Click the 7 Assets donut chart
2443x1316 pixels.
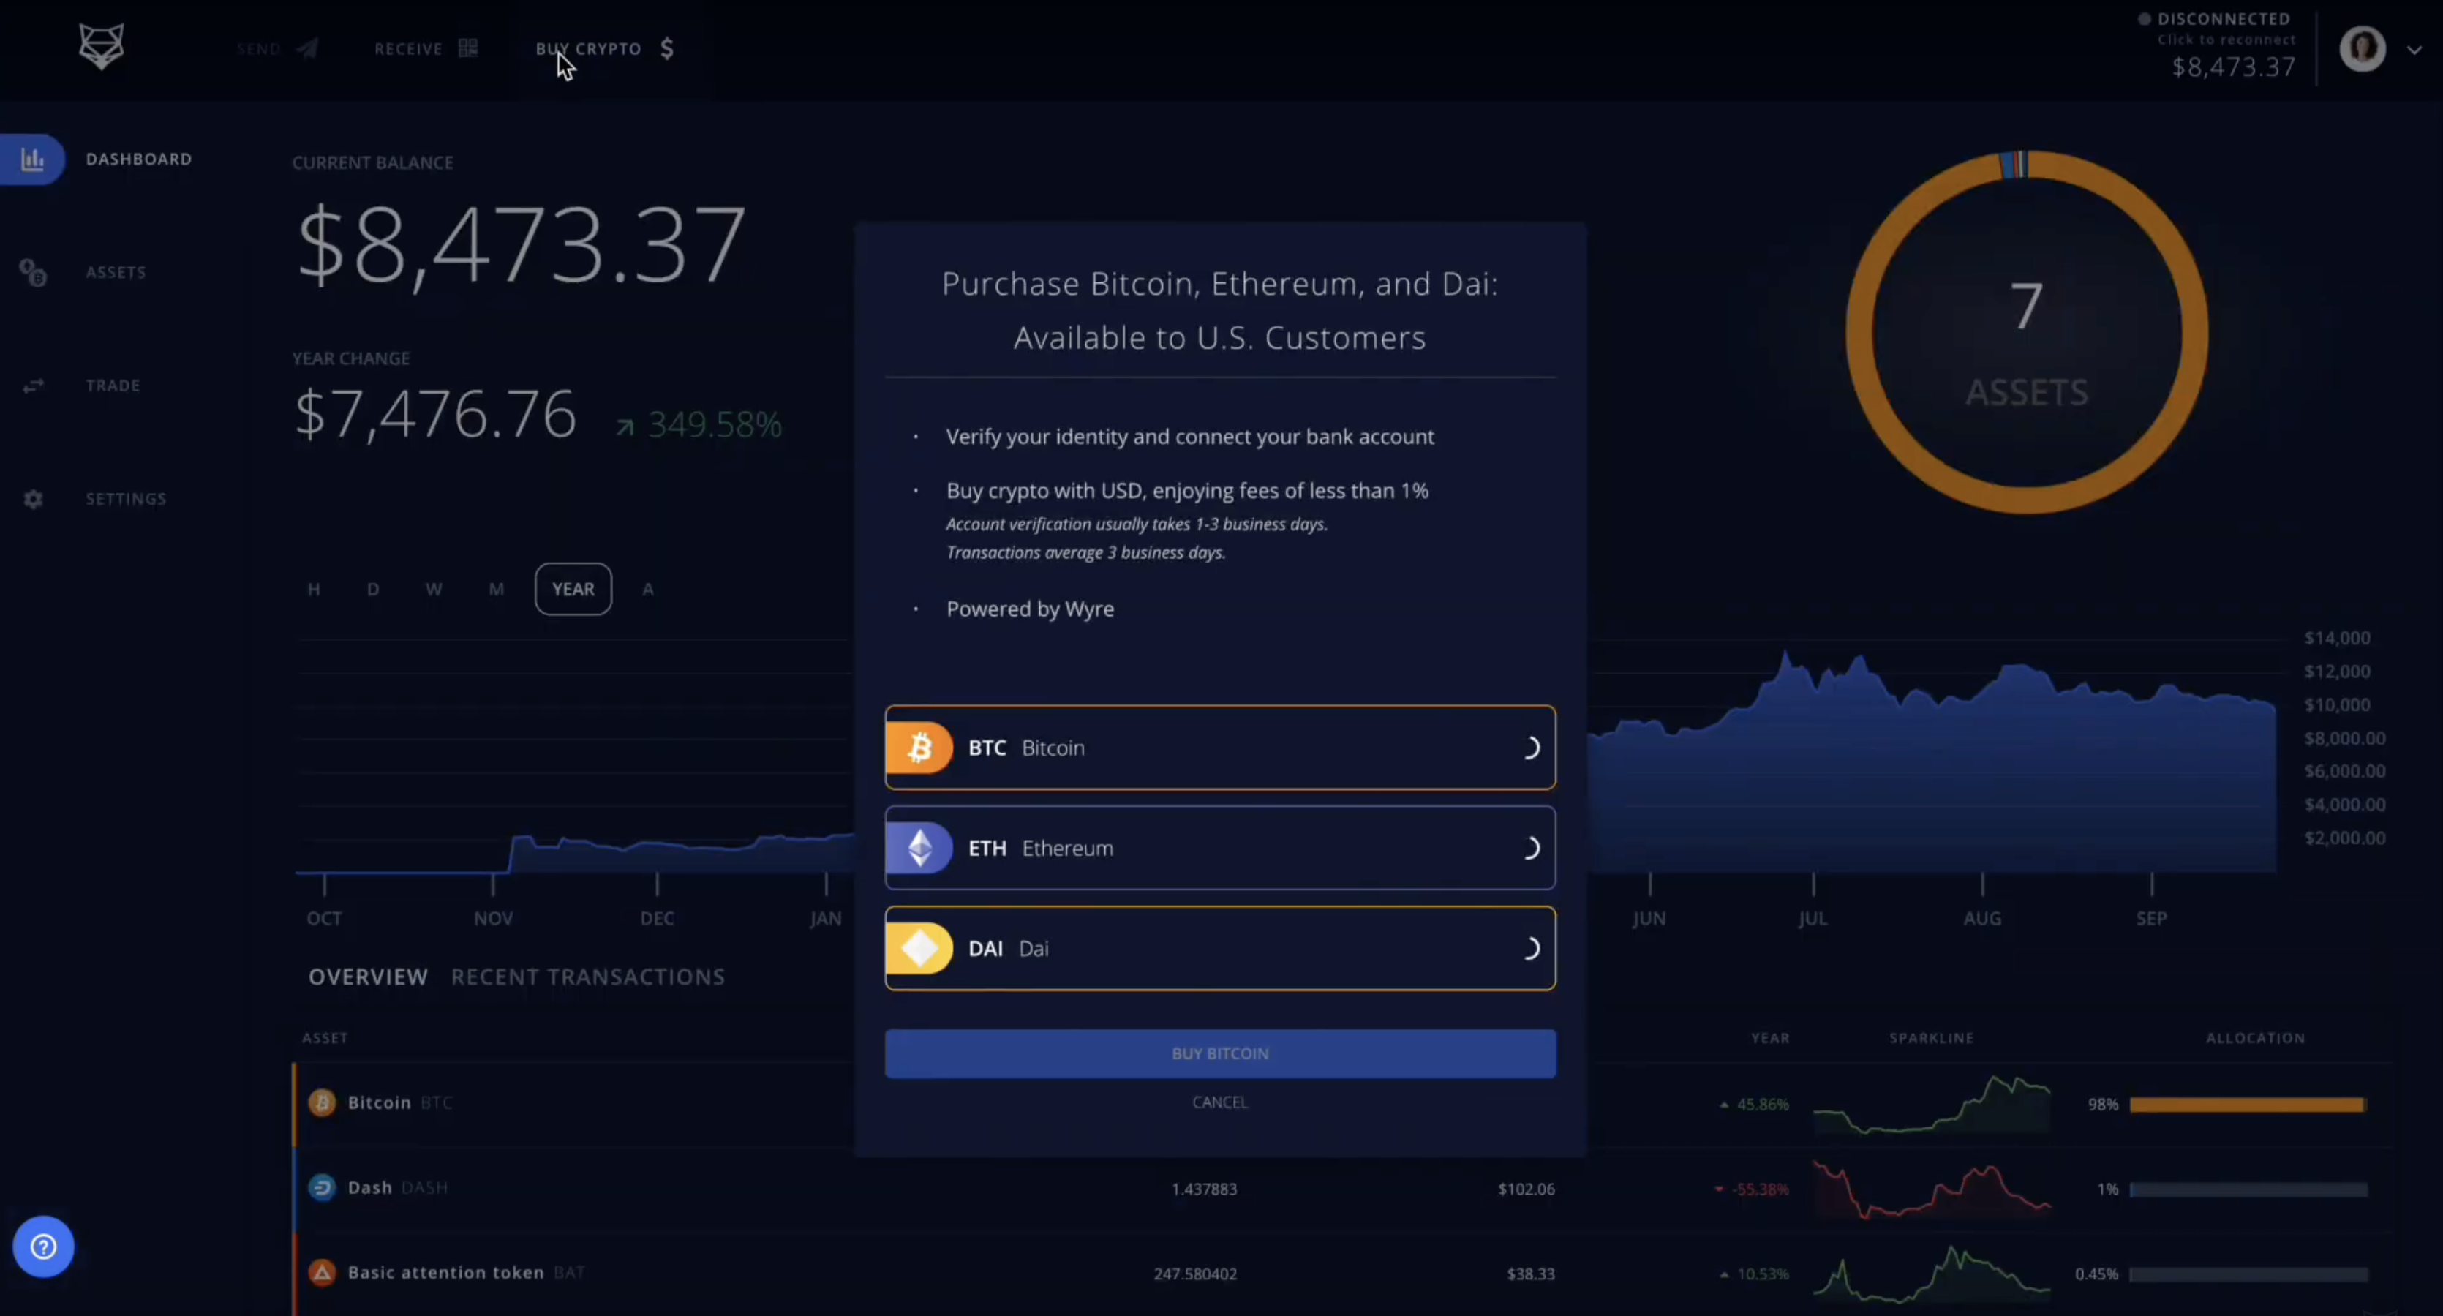tap(2027, 332)
